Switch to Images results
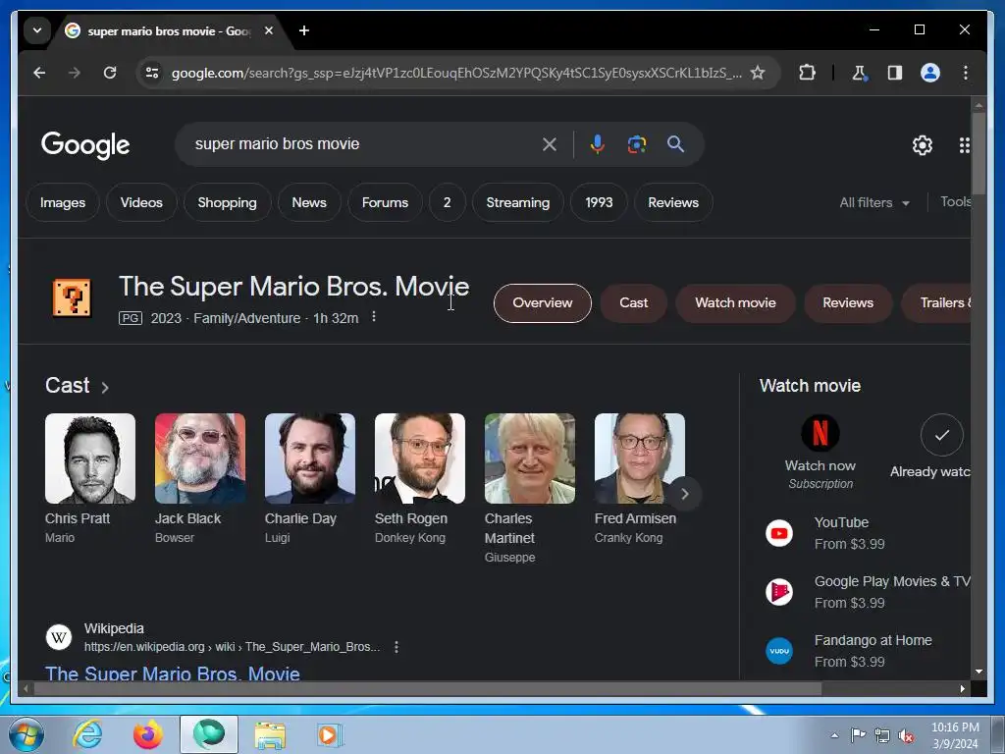Screen dimensions: 1005x754 click(63, 202)
